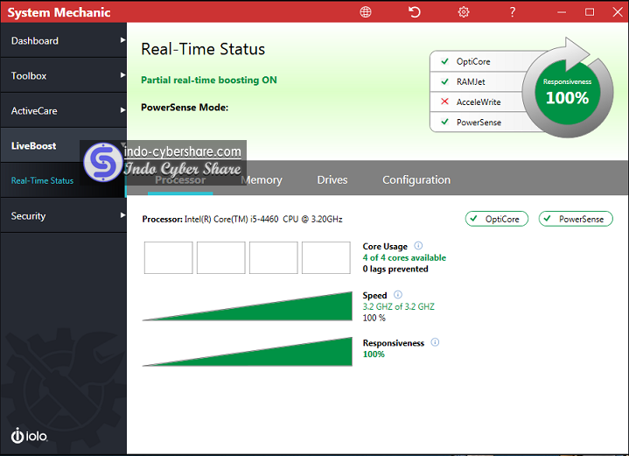Collapse the LiveBoost sidebar section
This screenshot has height=456, width=629.
tap(63, 145)
